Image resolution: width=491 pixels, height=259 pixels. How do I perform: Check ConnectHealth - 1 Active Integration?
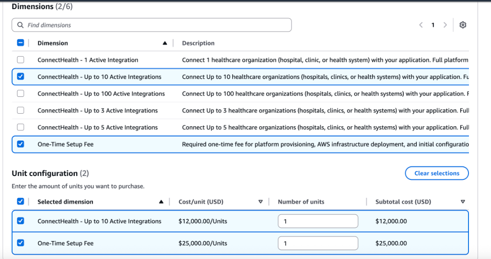pos(21,60)
